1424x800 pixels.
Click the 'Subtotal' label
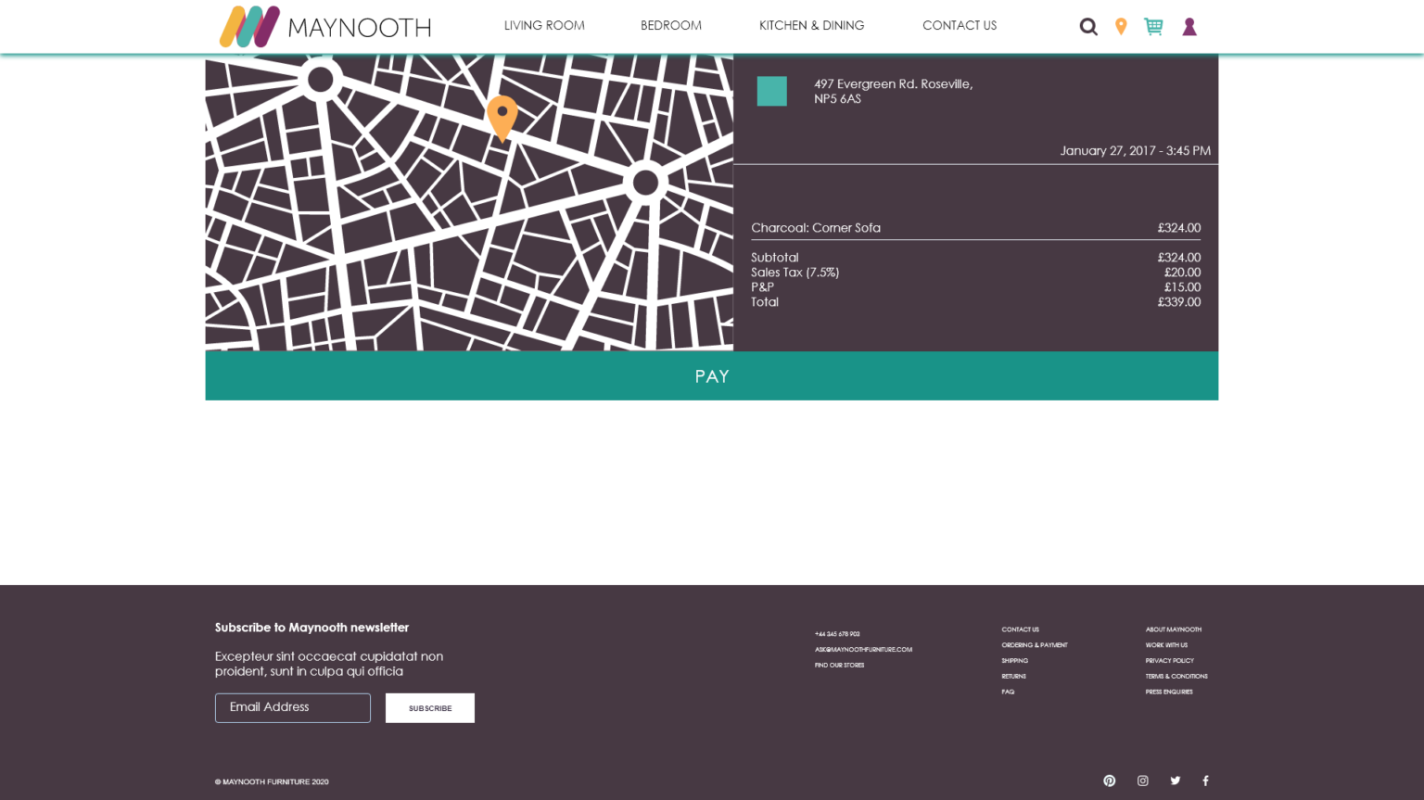(x=774, y=258)
